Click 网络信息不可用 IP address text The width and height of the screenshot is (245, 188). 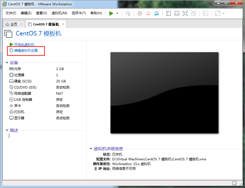click(x=124, y=169)
